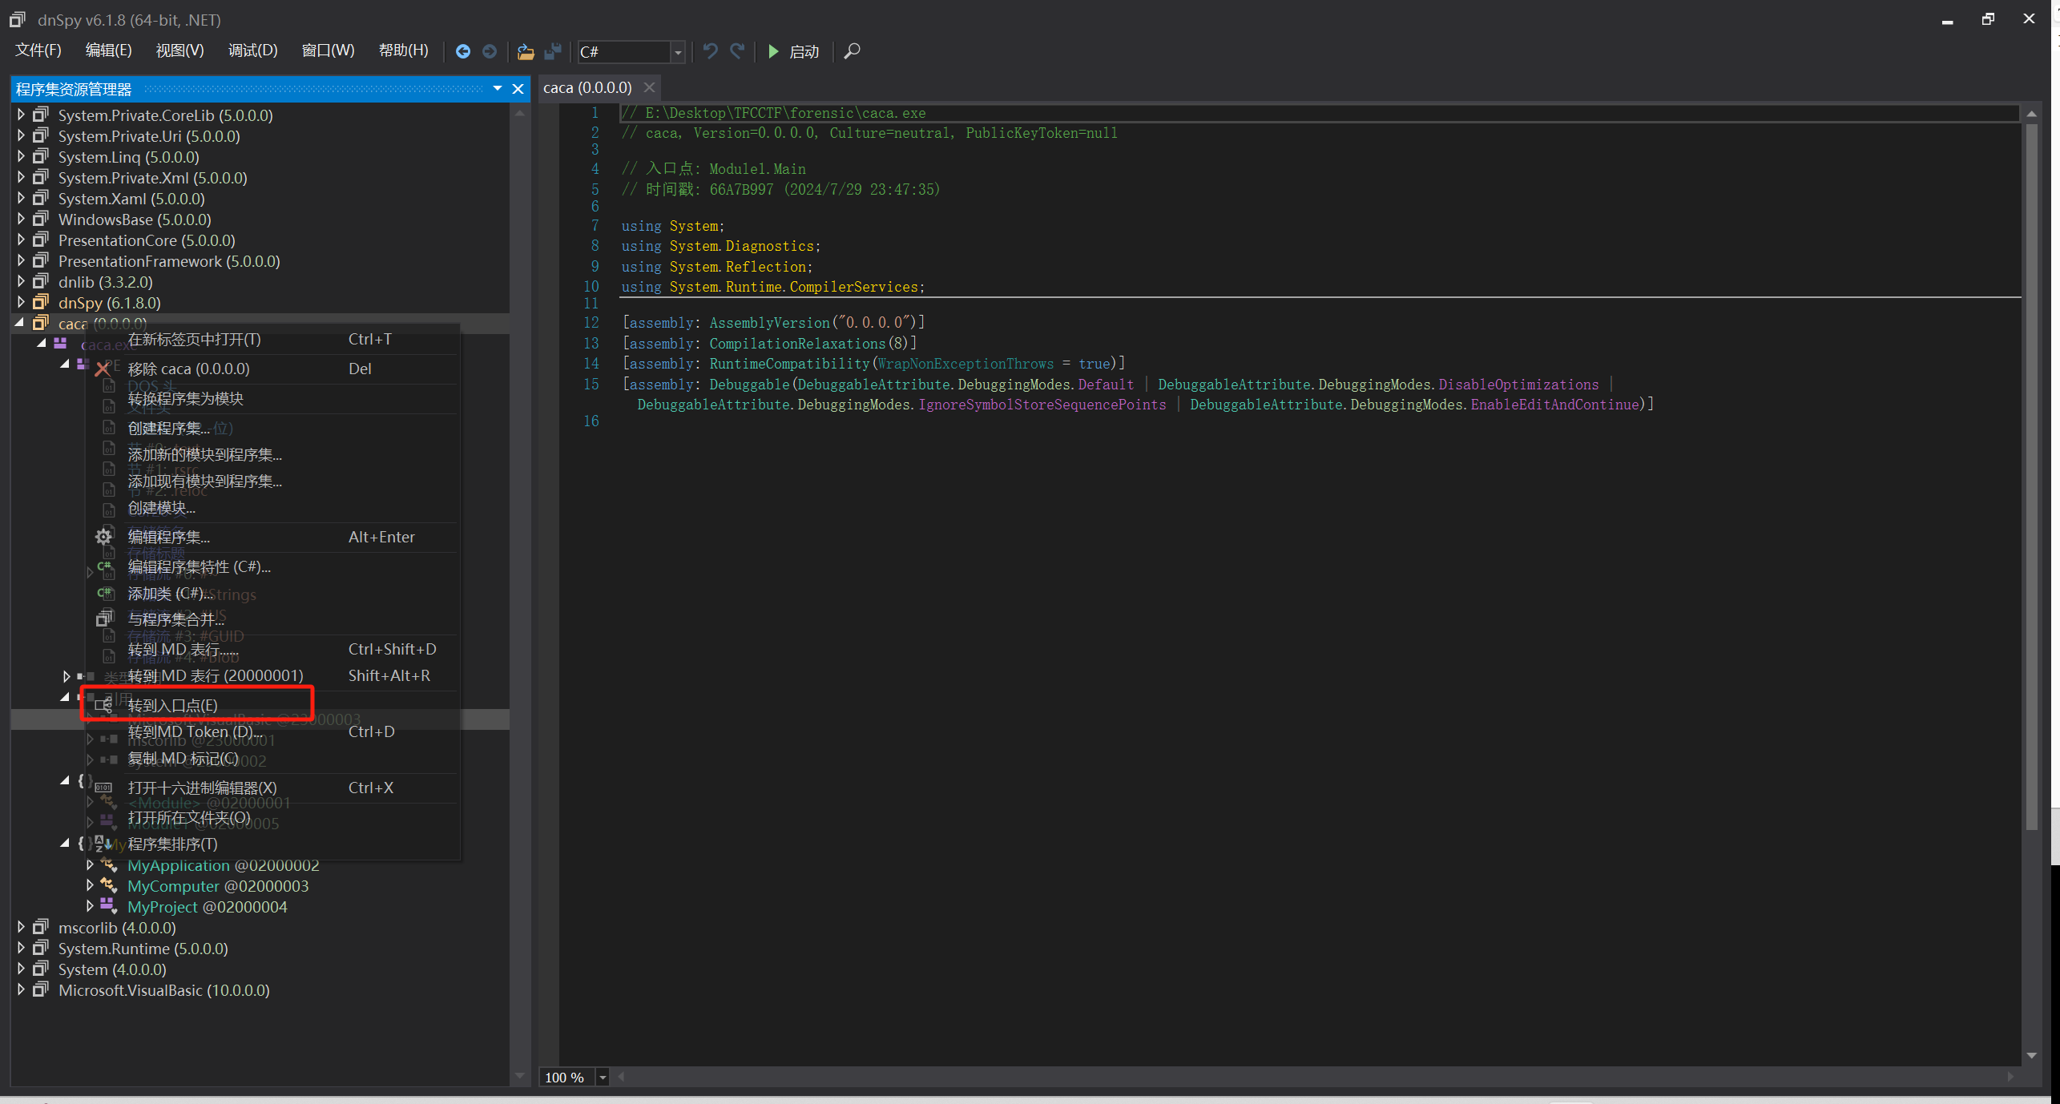The image size is (2060, 1104).
Task: Click the open file folder icon
Action: tap(526, 51)
